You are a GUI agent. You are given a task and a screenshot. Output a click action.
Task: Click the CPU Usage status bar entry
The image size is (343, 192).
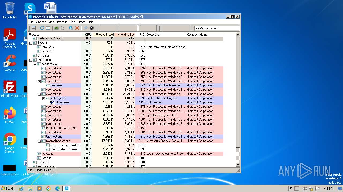pos(42,170)
